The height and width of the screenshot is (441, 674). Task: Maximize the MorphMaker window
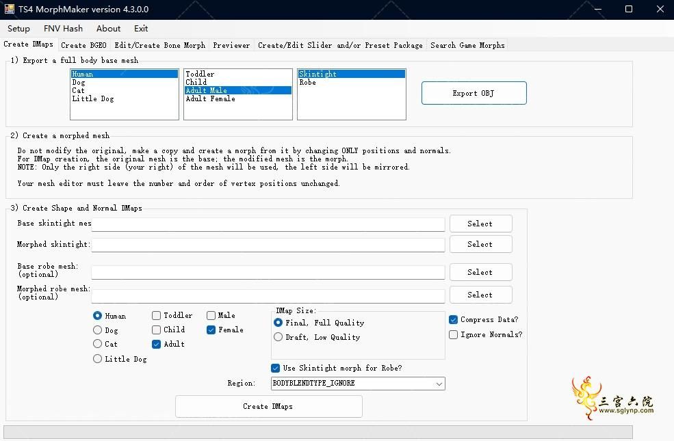pos(629,9)
